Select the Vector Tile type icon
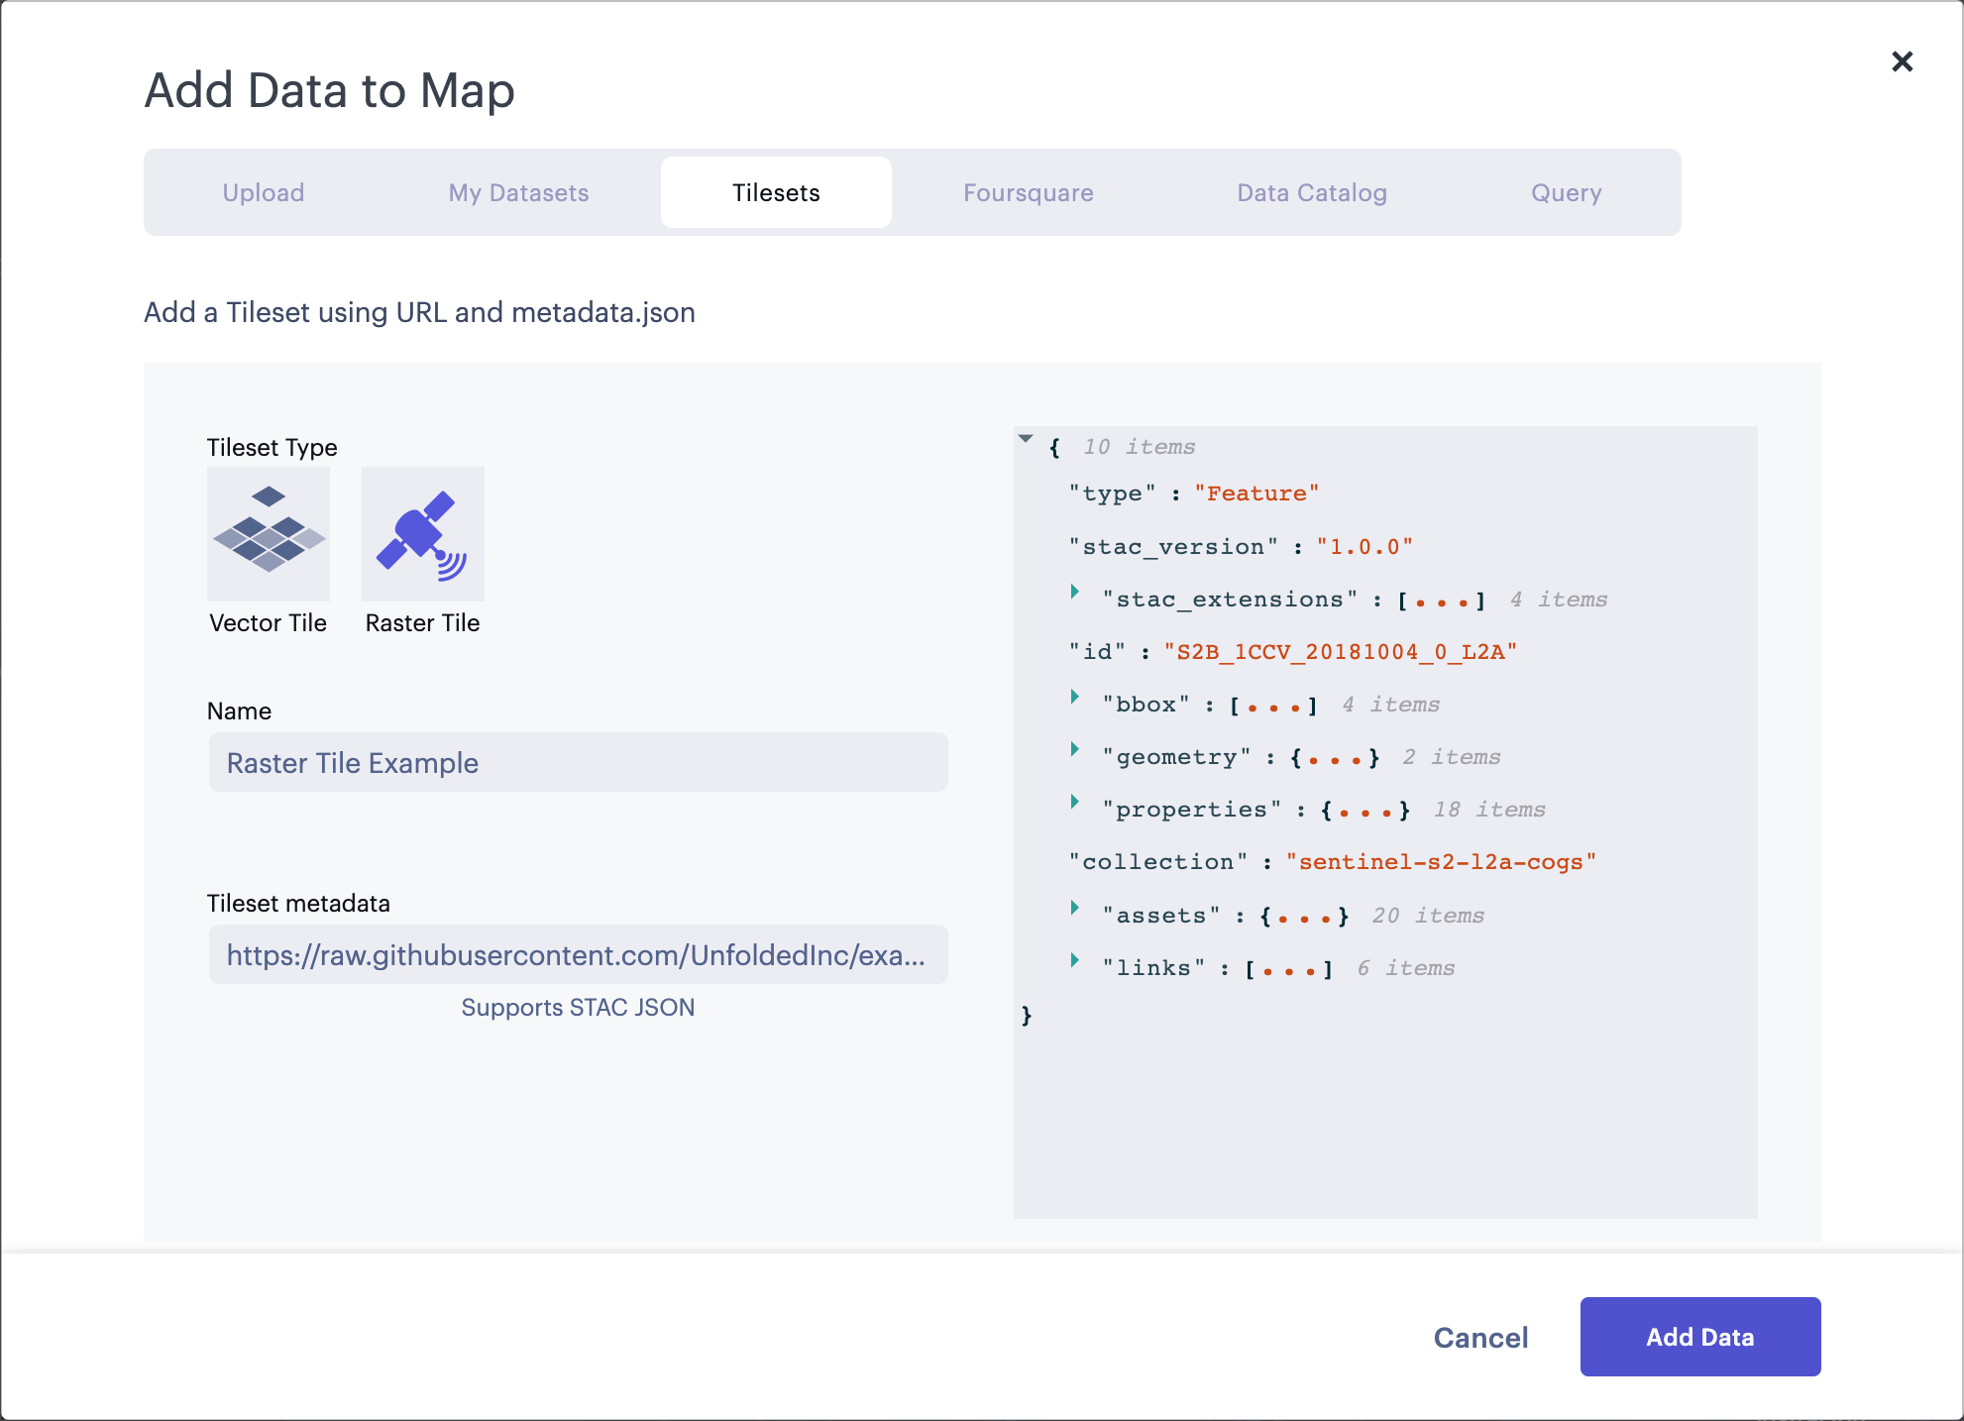The image size is (1964, 1421). click(x=268, y=534)
